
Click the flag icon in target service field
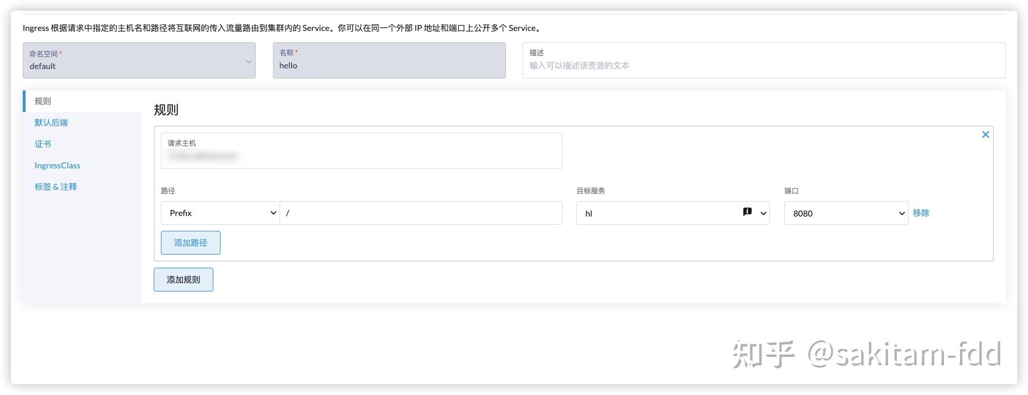pyautogui.click(x=747, y=212)
